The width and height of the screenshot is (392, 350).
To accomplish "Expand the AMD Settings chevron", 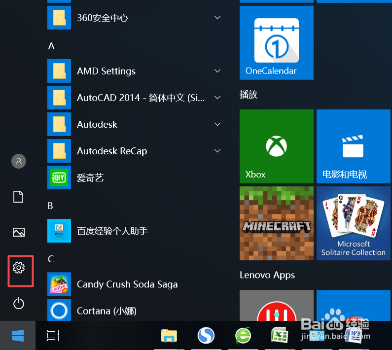I will point(217,71).
